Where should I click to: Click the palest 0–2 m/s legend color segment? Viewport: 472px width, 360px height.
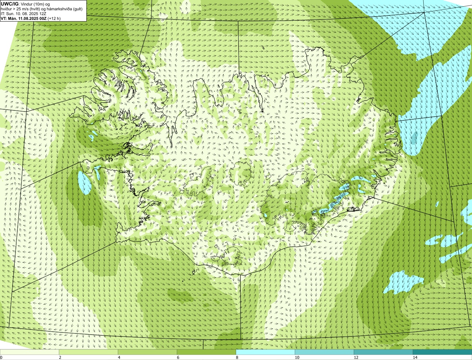coord(29,352)
